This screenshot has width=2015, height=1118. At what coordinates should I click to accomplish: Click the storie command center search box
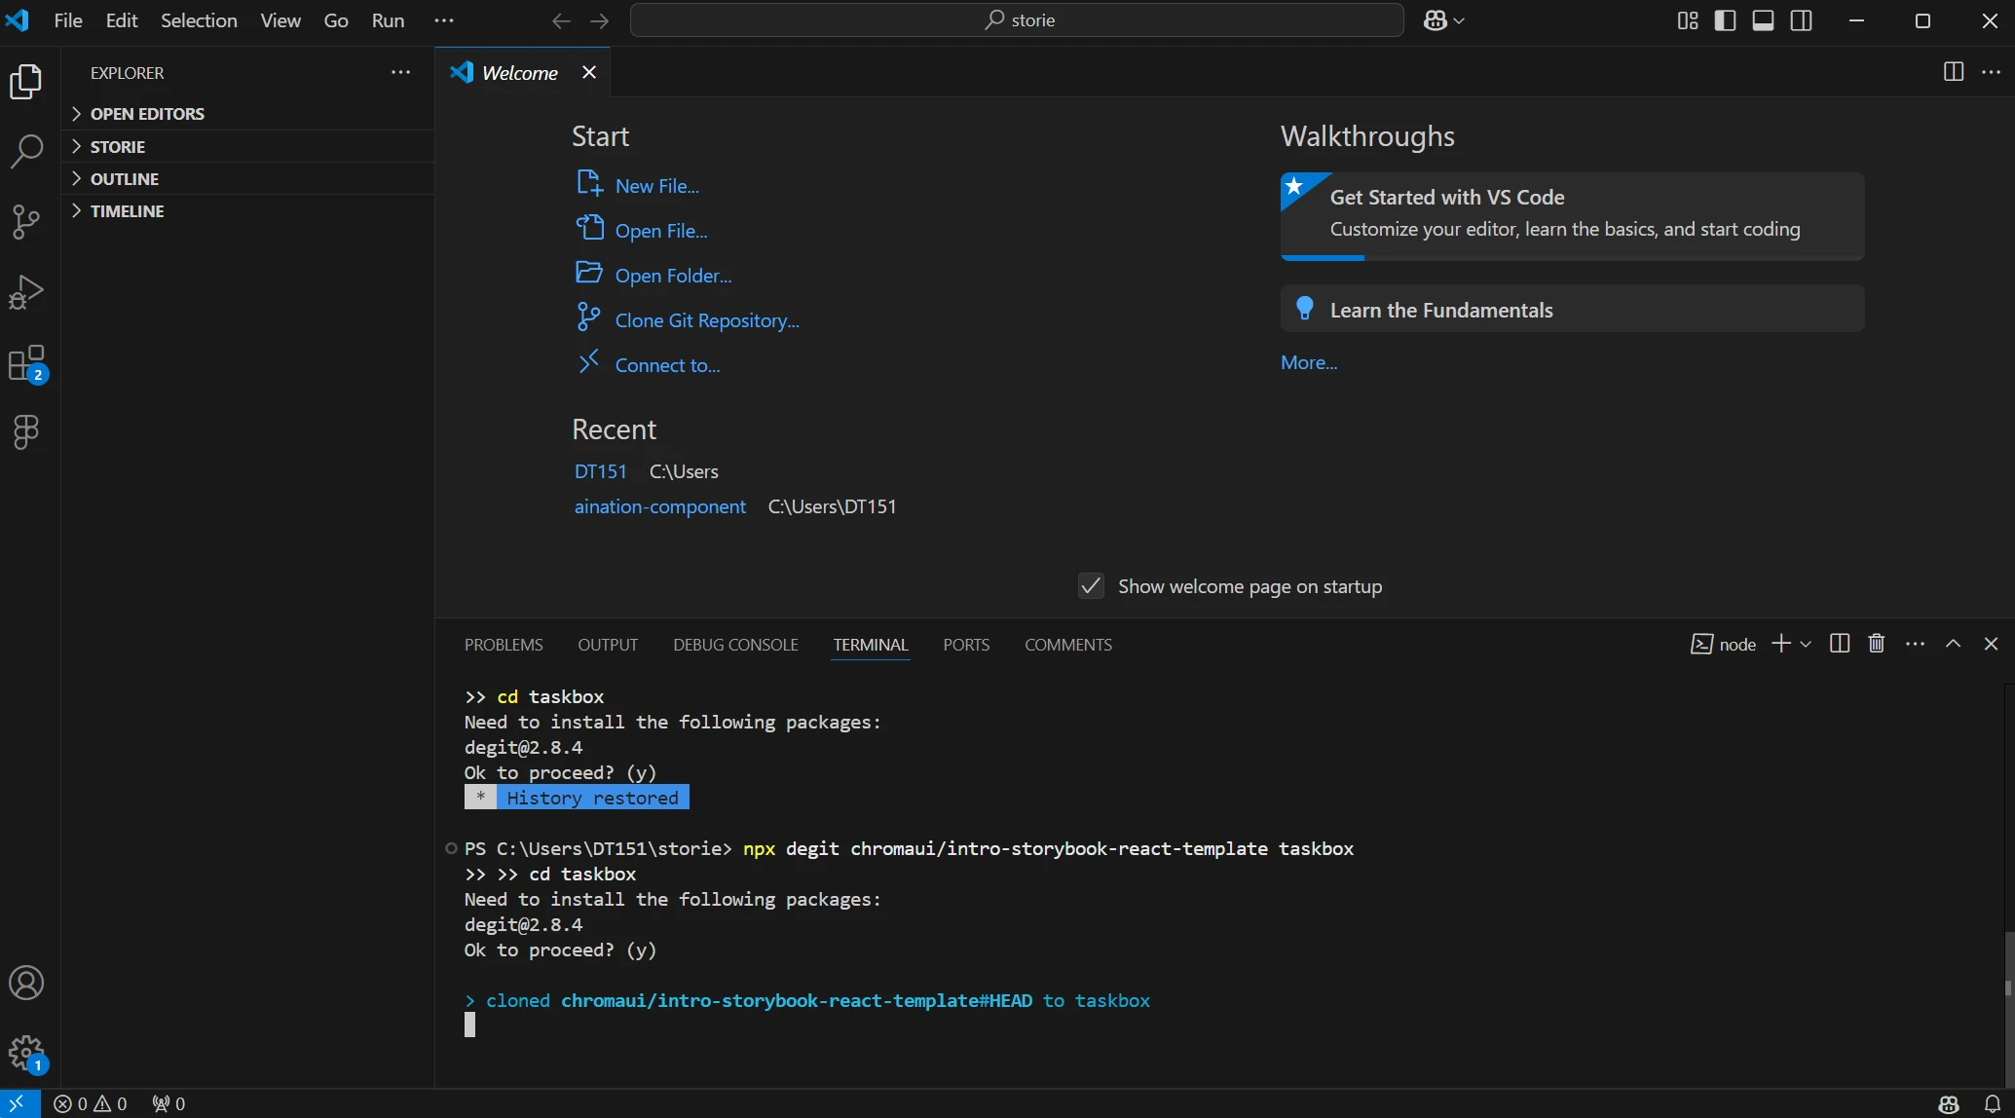1017,20
